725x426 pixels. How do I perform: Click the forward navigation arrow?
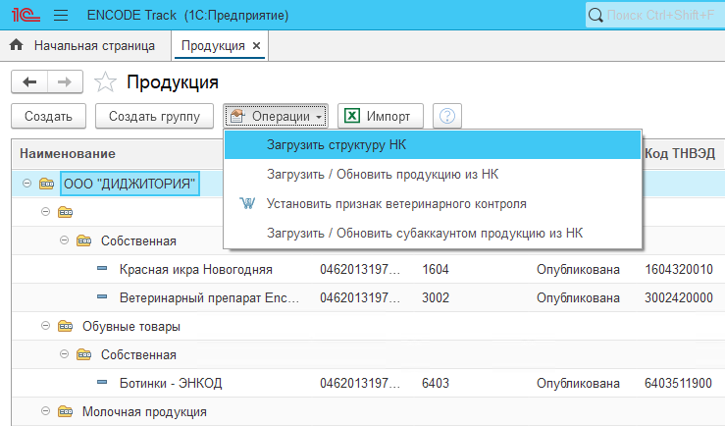(x=65, y=82)
